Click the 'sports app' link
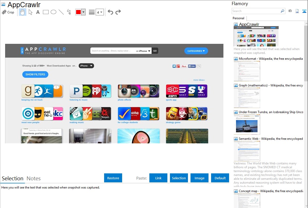 [171, 100]
